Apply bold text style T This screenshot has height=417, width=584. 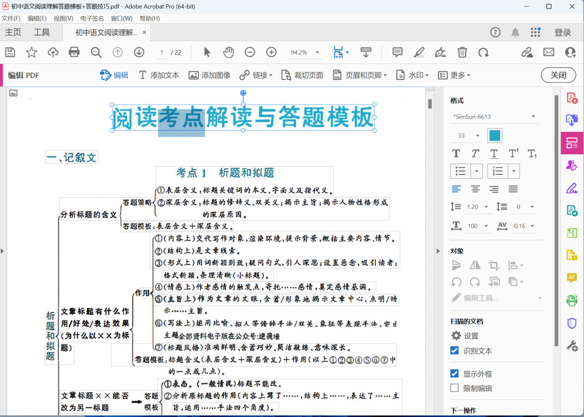tap(456, 154)
